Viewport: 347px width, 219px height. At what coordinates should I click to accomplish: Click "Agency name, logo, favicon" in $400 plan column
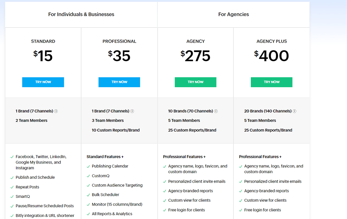click(x=274, y=169)
